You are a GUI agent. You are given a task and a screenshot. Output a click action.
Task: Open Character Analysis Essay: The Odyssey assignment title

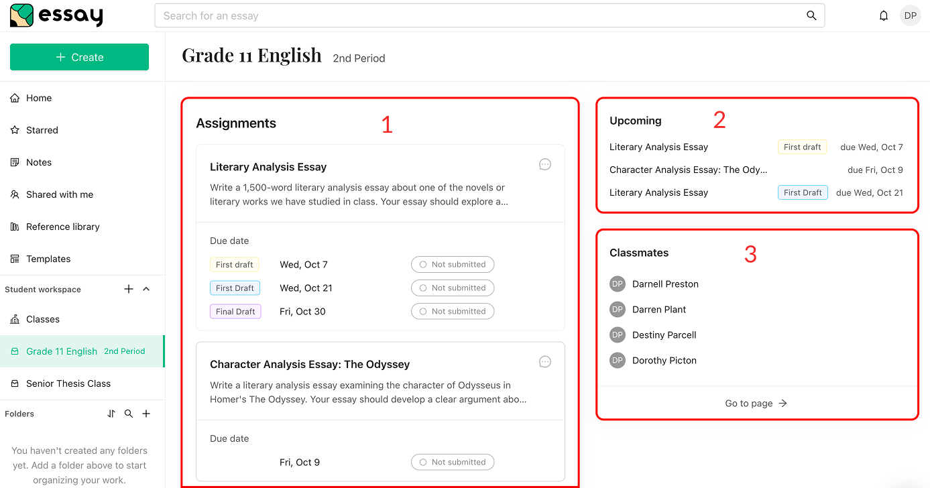click(x=310, y=365)
